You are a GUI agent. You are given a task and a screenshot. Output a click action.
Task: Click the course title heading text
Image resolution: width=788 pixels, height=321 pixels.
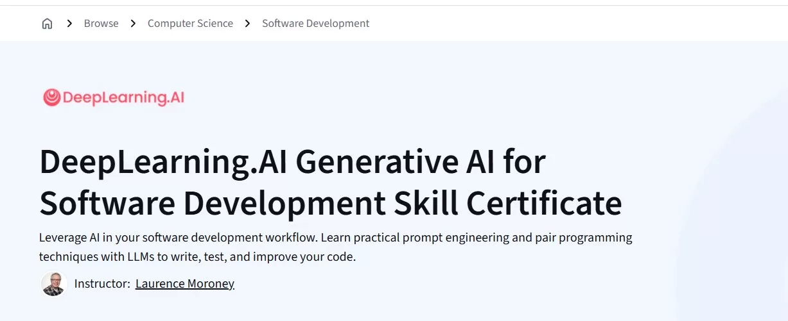tap(331, 182)
